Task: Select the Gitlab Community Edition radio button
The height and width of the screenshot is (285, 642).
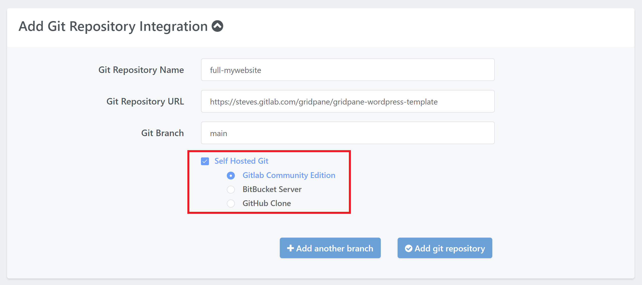Action: [x=231, y=175]
